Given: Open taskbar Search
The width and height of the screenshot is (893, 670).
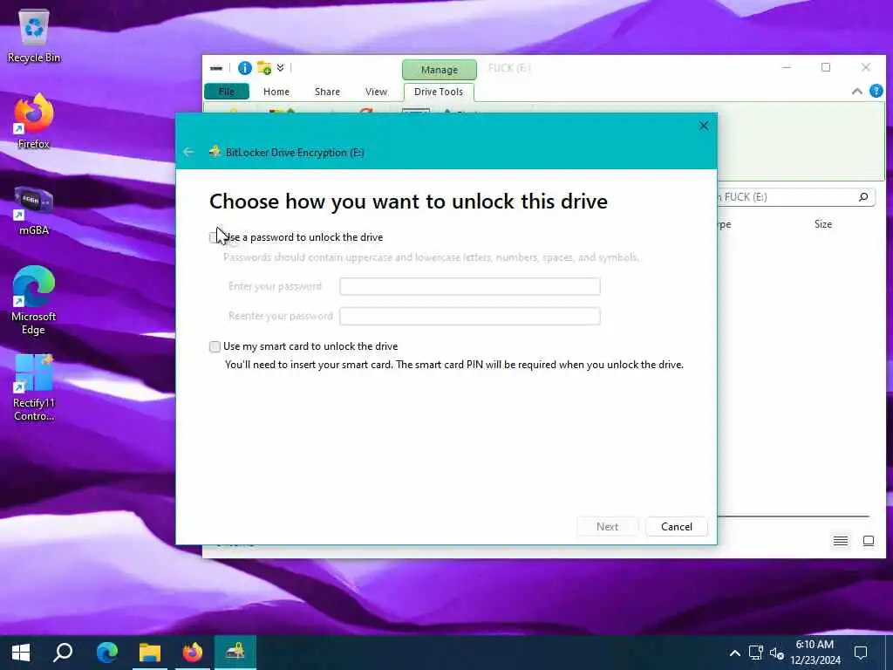Looking at the screenshot, I should [x=63, y=653].
